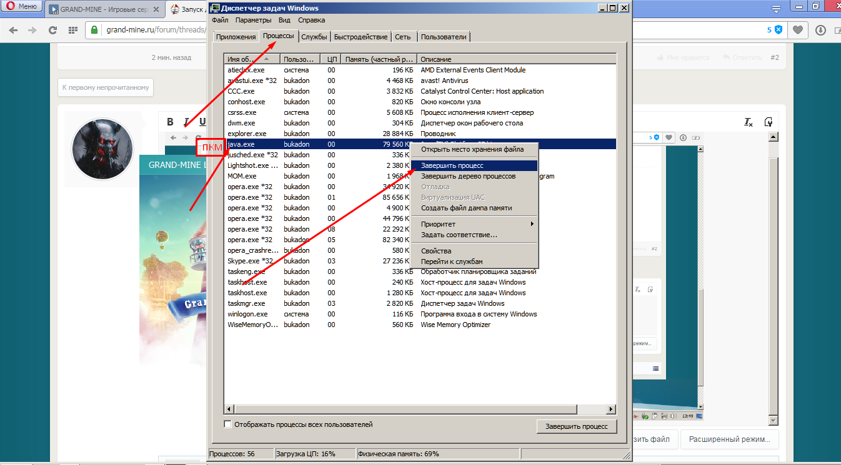Open Opera tab menu icon in title bar

coord(776,9)
